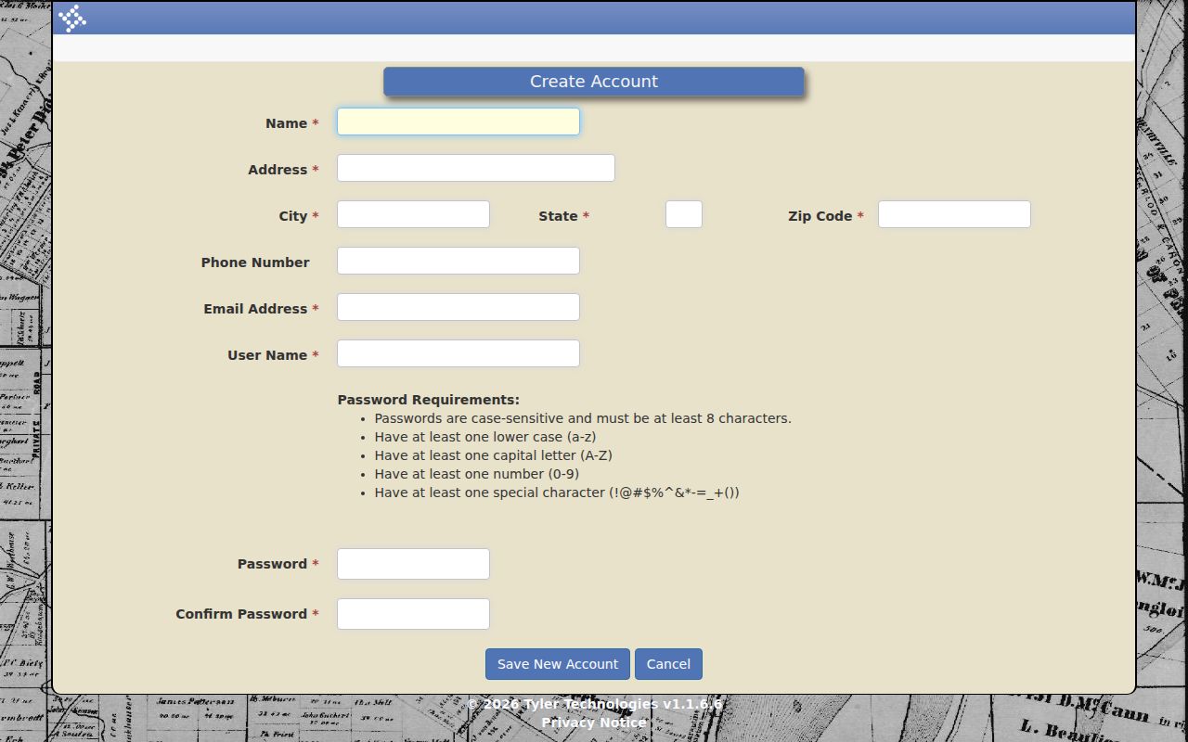Click the 'one capital letter (A-Z)' line

(494, 455)
